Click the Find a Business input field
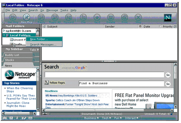 (x=121, y=83)
